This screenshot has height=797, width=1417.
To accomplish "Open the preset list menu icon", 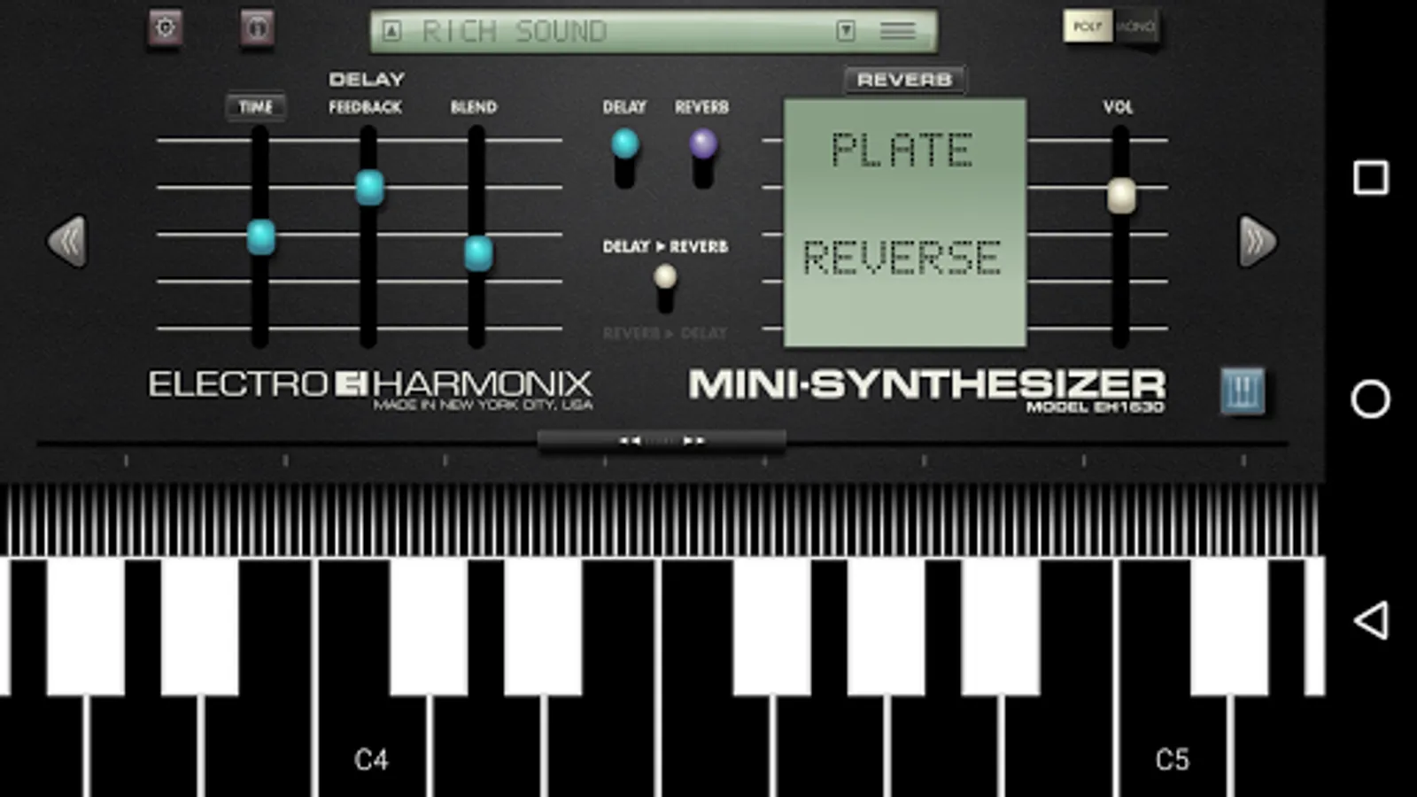I will [x=897, y=32].
